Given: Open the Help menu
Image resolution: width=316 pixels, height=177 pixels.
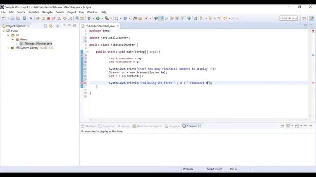Looking at the screenshot, I should (x=103, y=12).
